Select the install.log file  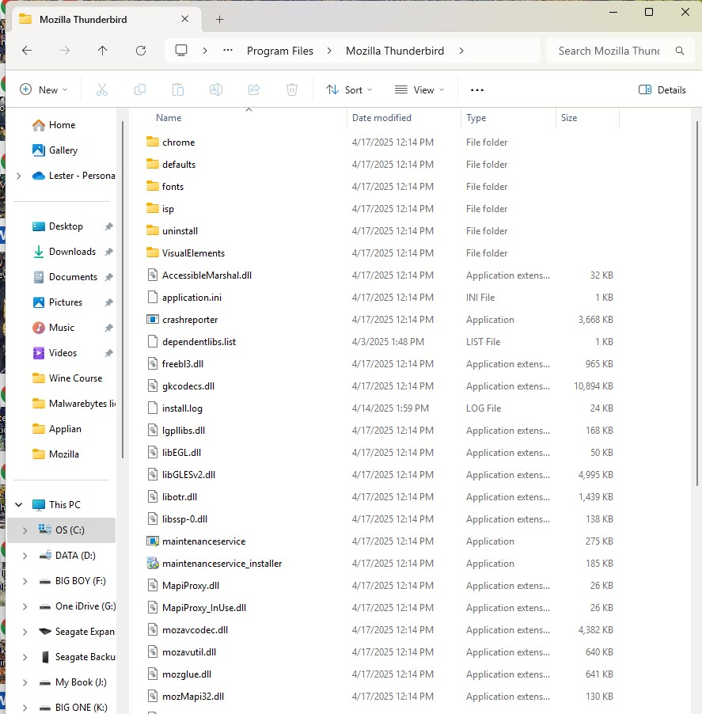[x=182, y=408]
